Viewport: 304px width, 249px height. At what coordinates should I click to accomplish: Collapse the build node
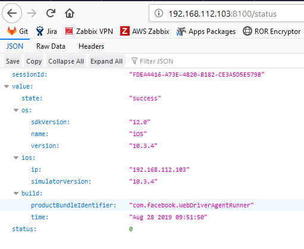pos(16,194)
